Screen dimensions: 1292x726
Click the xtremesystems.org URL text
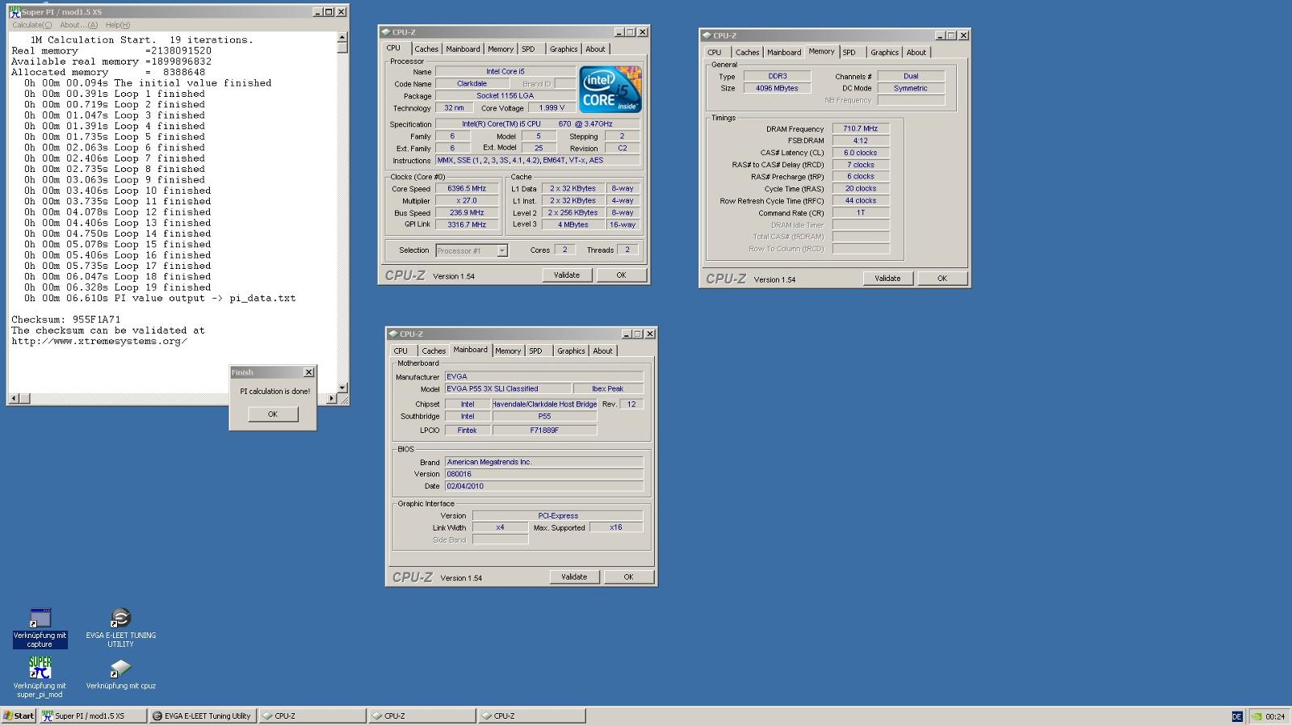[x=99, y=342]
